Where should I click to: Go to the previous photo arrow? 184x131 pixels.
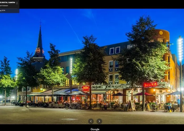(x=91, y=121)
